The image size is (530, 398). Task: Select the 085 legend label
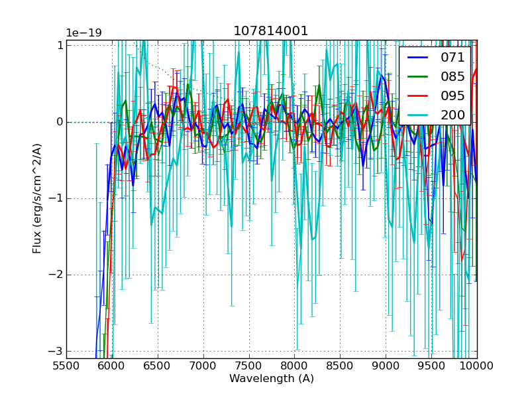pos(452,76)
